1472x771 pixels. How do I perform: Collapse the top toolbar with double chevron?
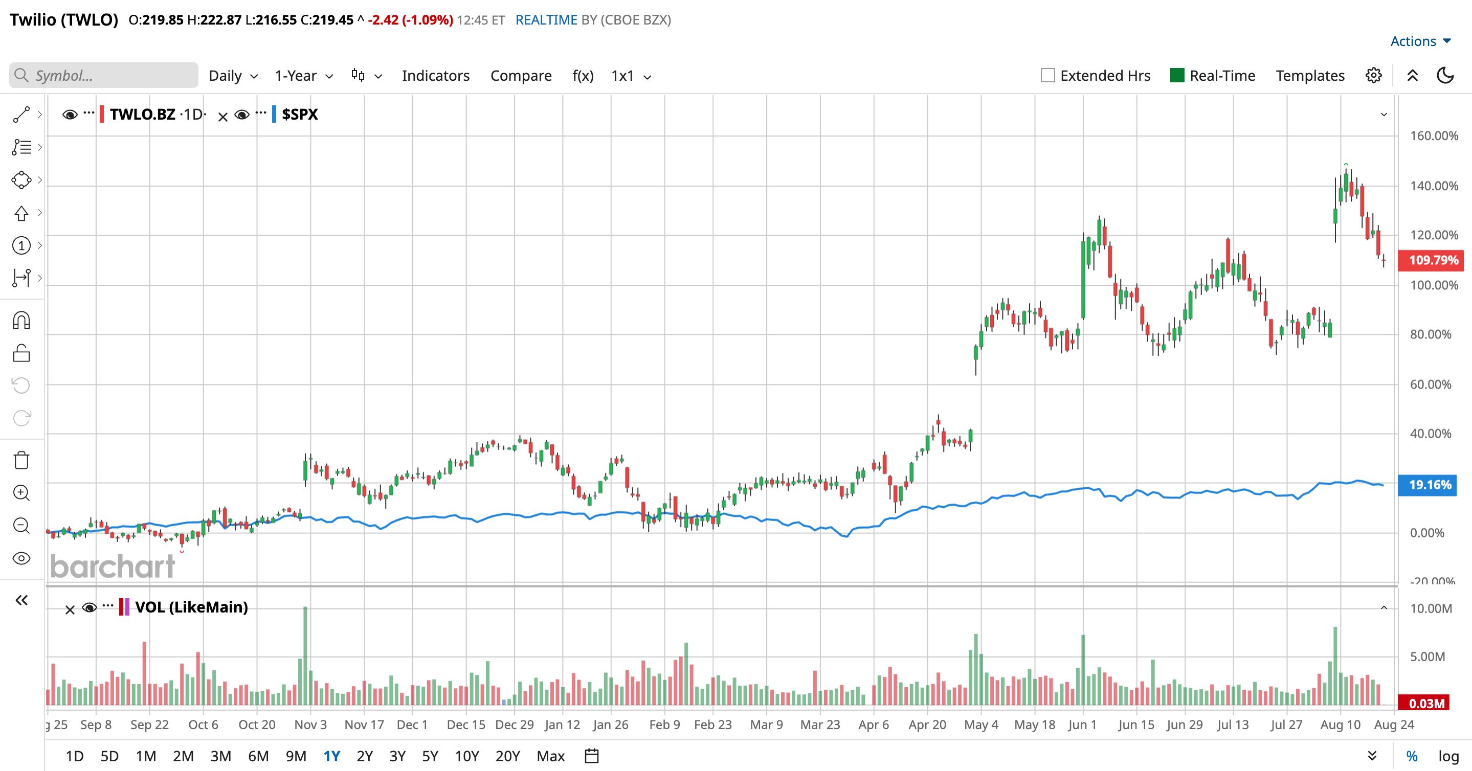pos(1412,75)
